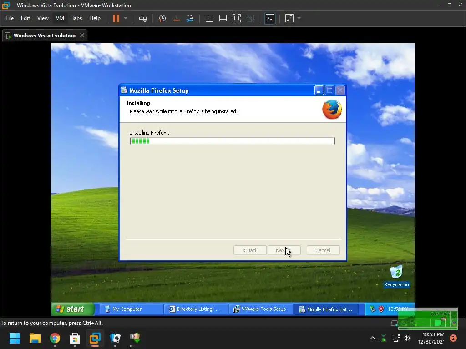Click the disabled Back button
Image resolution: width=466 pixels, height=349 pixels.
(x=250, y=250)
